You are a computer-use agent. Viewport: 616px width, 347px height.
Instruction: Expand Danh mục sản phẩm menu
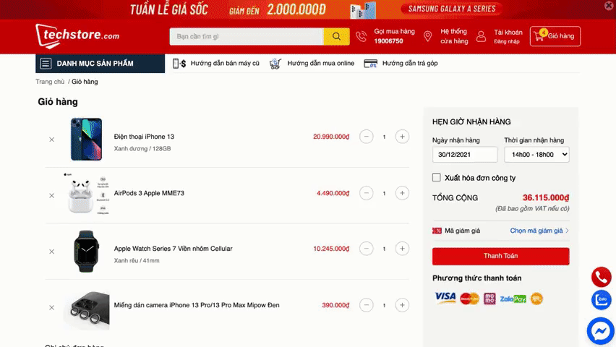[100, 64]
